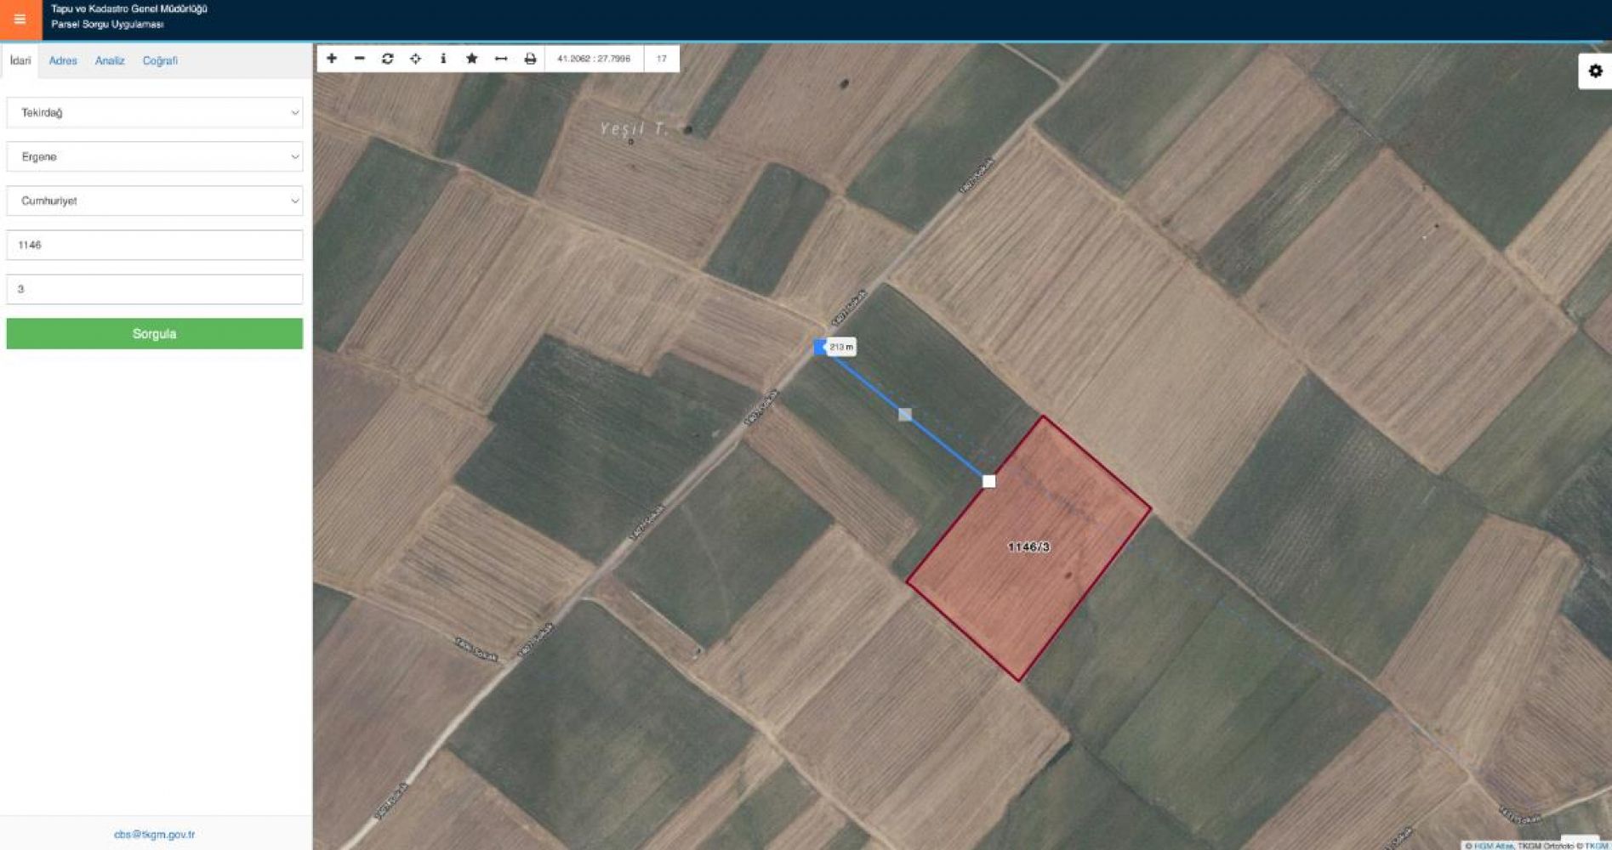Click the block number field containing 1146

[x=155, y=245]
